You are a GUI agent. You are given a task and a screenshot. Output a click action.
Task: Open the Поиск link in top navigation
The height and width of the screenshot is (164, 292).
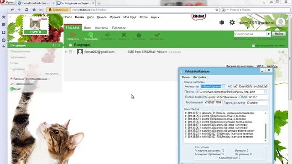[68, 17]
